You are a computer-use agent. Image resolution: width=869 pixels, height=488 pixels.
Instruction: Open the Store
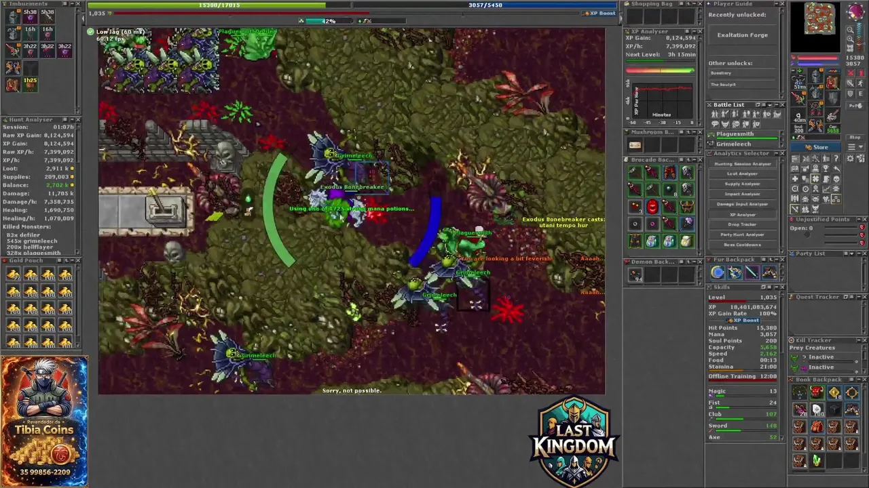pos(816,147)
